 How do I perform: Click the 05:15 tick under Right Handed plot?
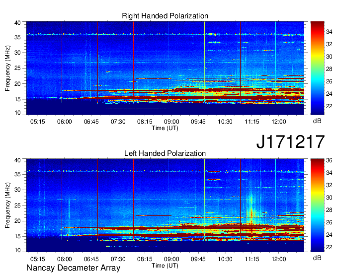tap(37, 122)
